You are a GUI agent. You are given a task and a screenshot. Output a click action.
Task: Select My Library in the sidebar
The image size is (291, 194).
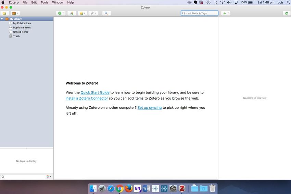(27, 19)
